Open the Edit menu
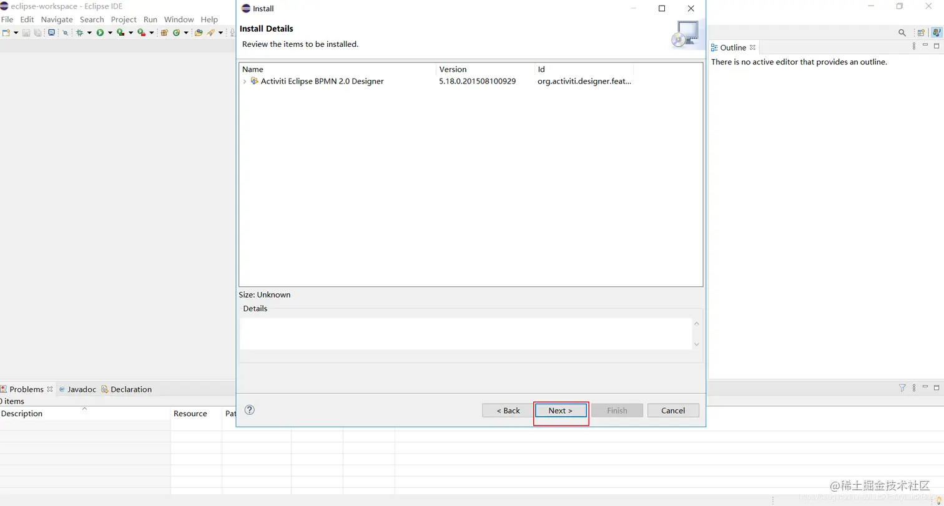This screenshot has height=506, width=944. tap(27, 19)
